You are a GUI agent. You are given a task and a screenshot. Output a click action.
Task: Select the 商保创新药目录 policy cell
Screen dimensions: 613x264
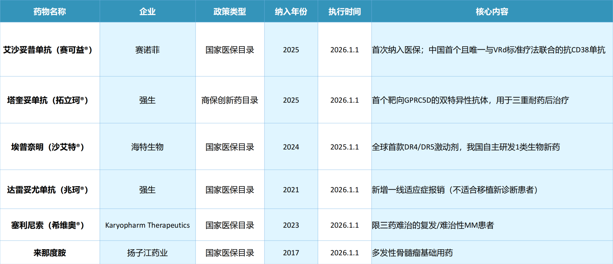(x=230, y=100)
